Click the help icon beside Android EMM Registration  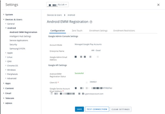tap(91, 22)
